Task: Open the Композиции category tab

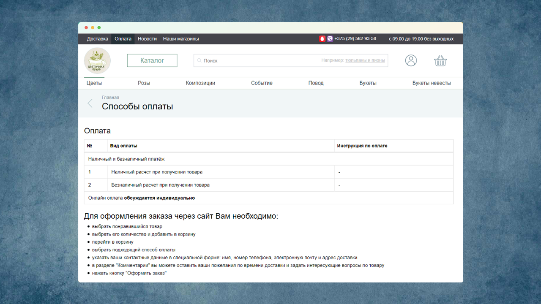Action: pos(200,83)
